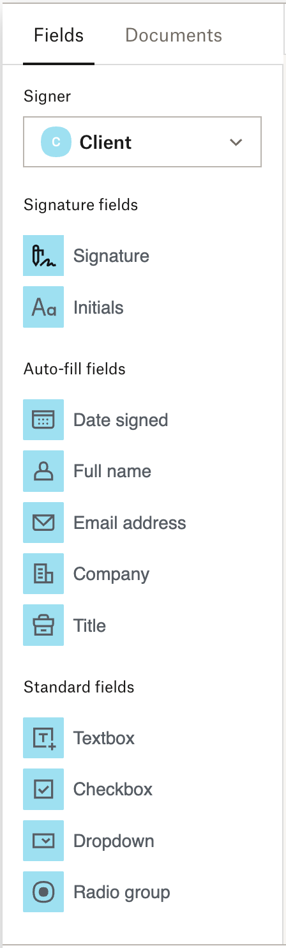
Task: Click the Email address label
Action: [x=130, y=523]
